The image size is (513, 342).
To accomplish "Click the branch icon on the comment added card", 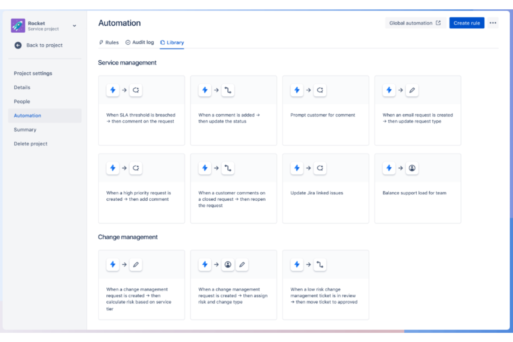I will click(228, 90).
